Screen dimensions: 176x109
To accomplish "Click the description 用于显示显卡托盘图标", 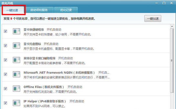I will [59, 49].
